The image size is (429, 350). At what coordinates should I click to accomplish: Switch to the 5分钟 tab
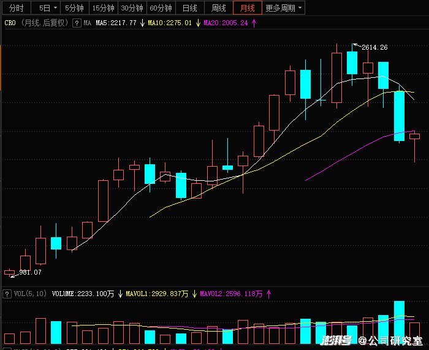tap(74, 8)
